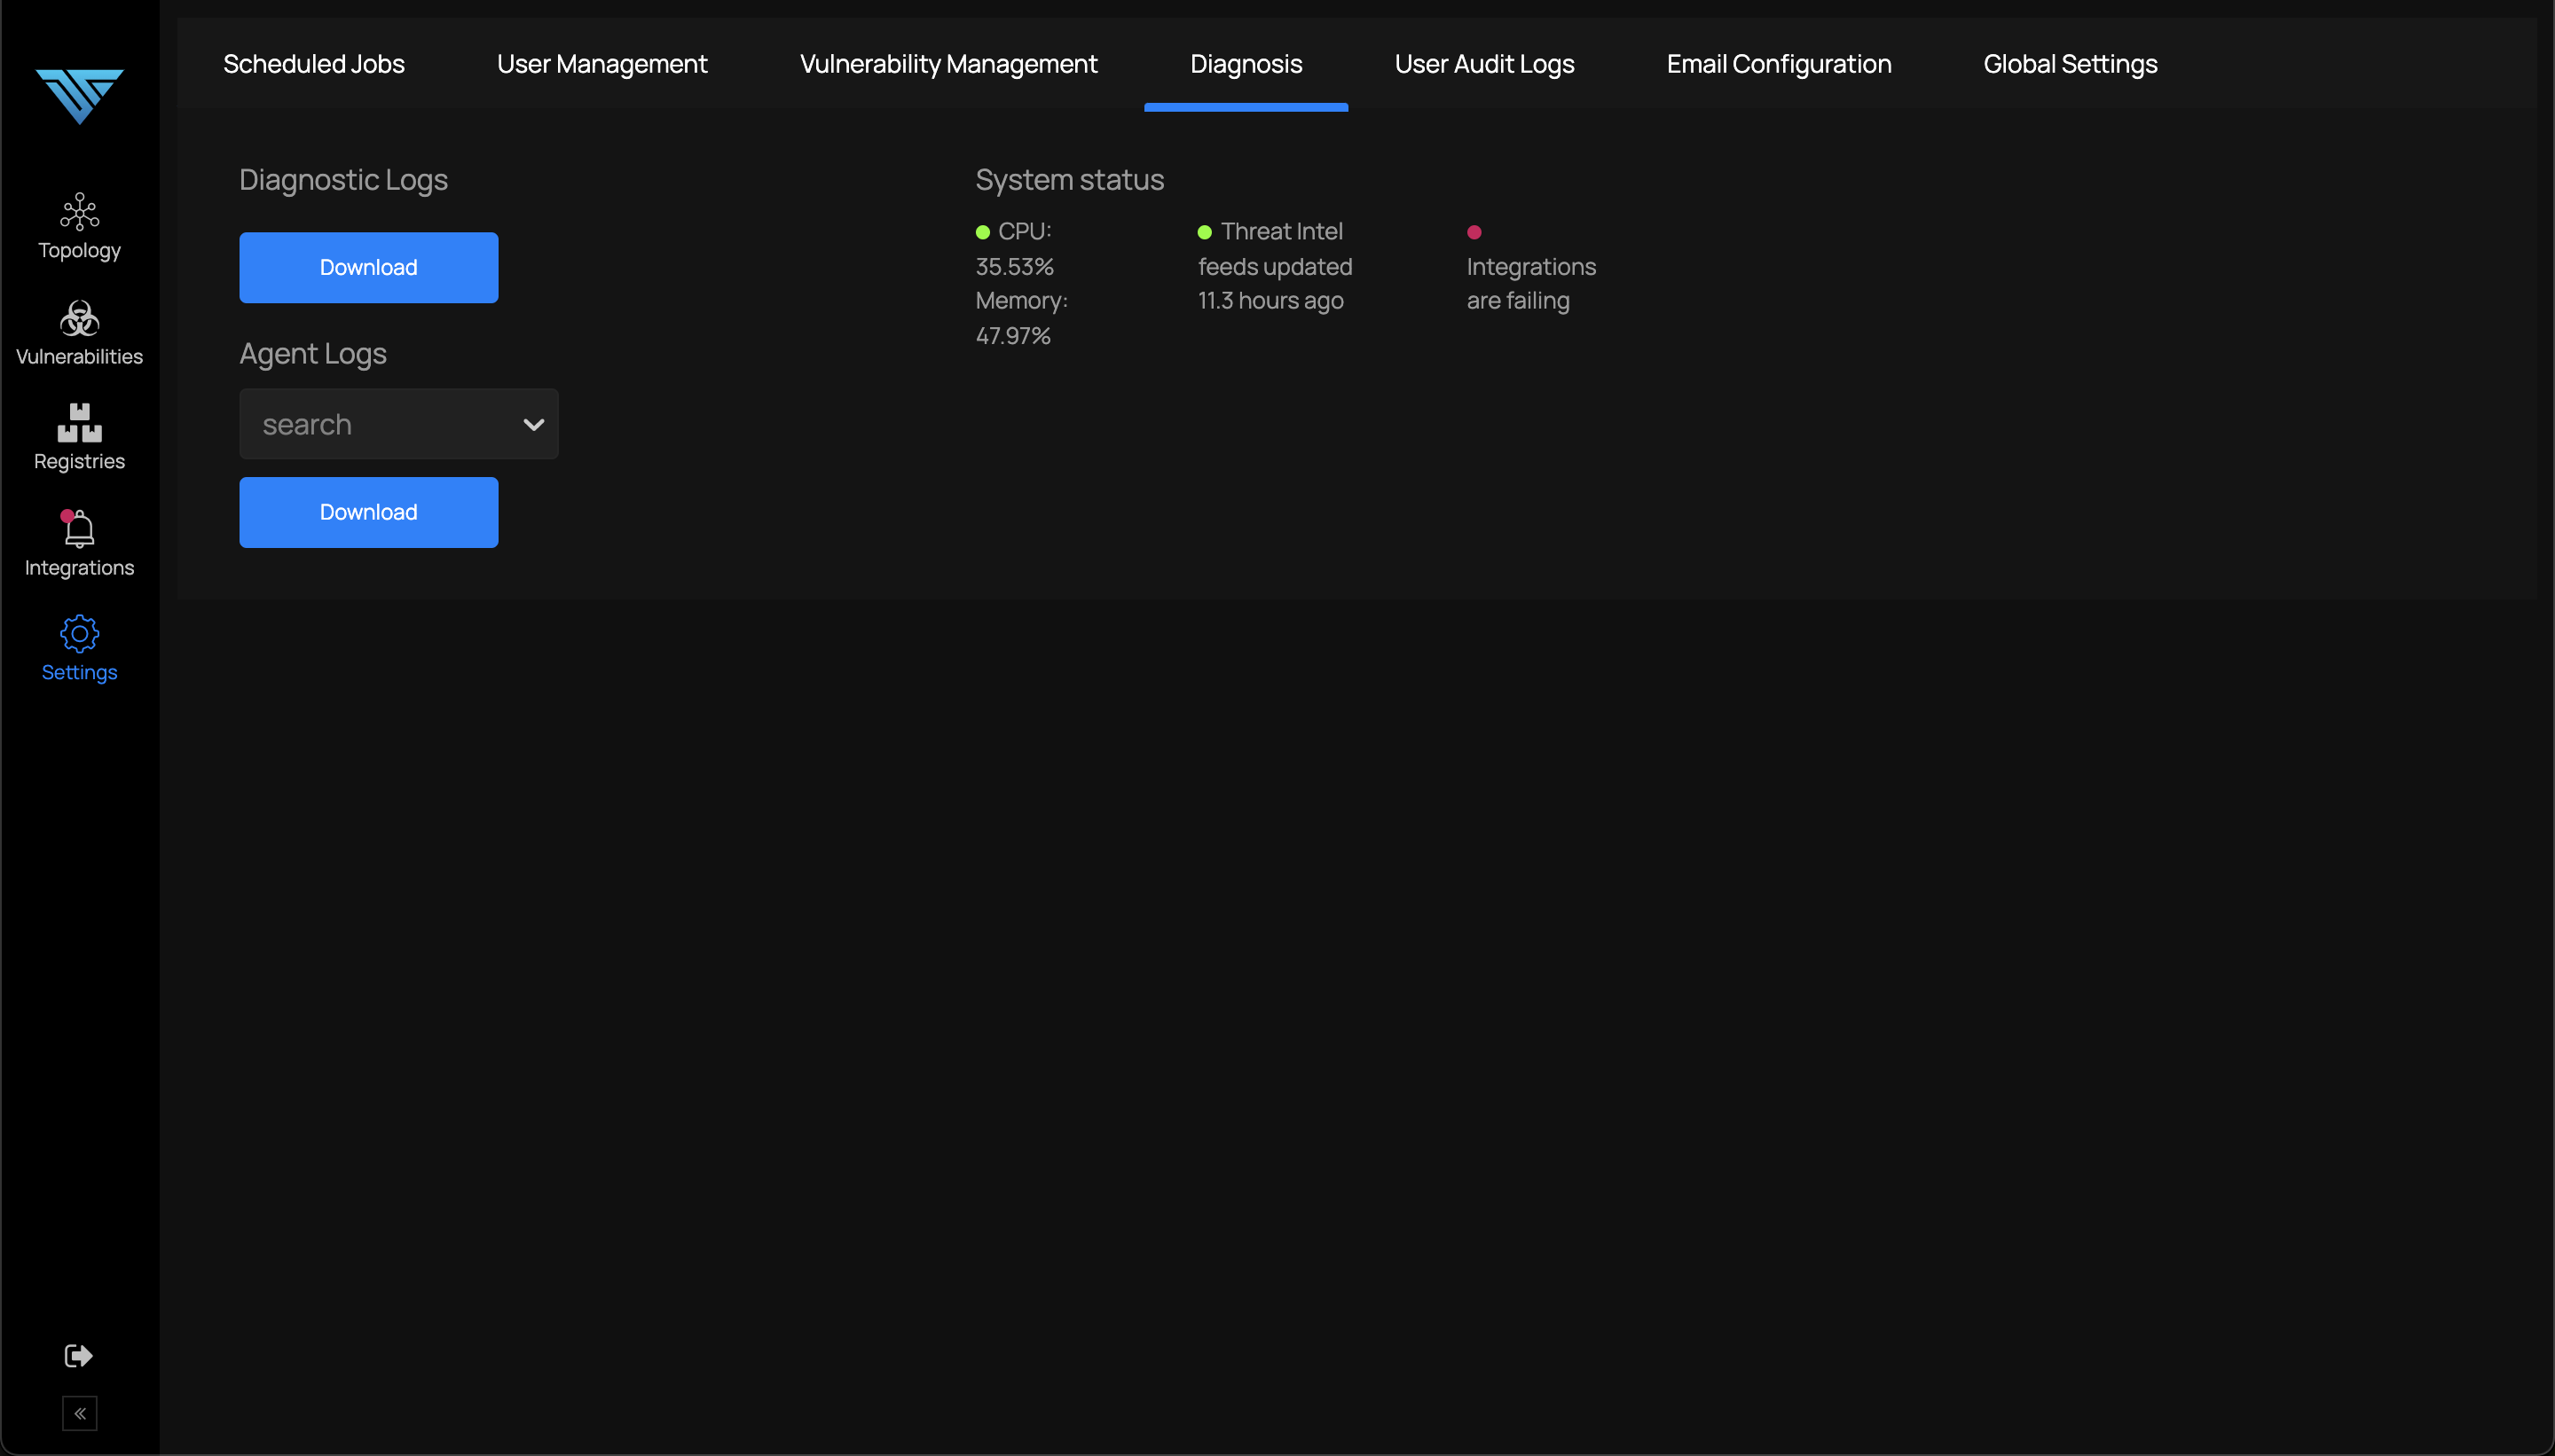
Task: Open the Agent Logs search dropdown
Action: 398,424
